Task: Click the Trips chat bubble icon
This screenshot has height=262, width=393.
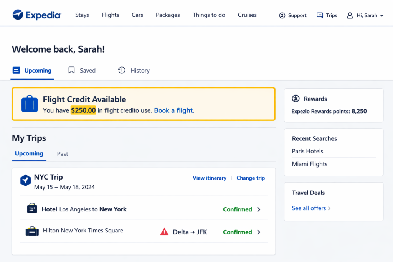Action: pyautogui.click(x=320, y=15)
